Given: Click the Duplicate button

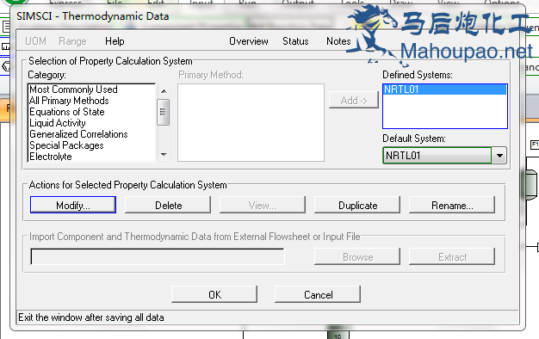Looking at the screenshot, I should point(357,205).
